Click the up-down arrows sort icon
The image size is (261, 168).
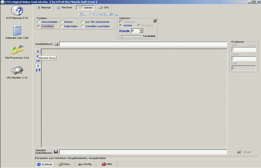38,70
